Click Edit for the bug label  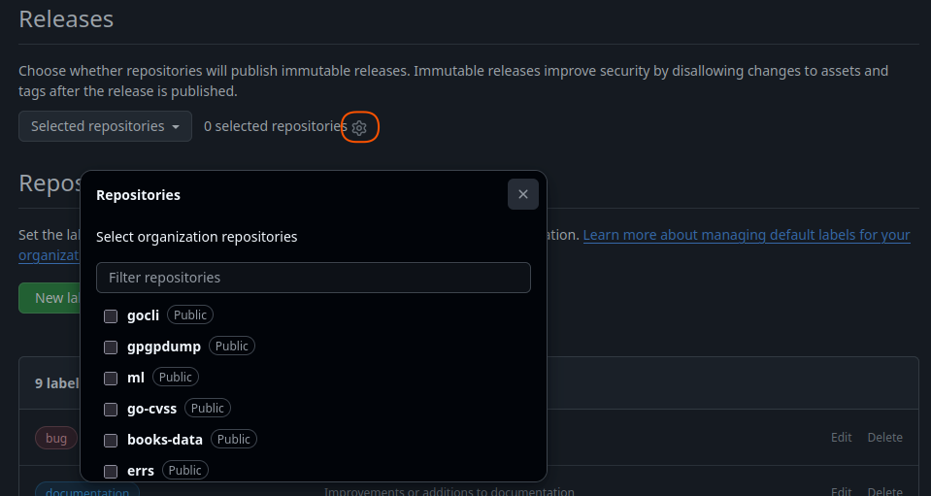(x=841, y=438)
